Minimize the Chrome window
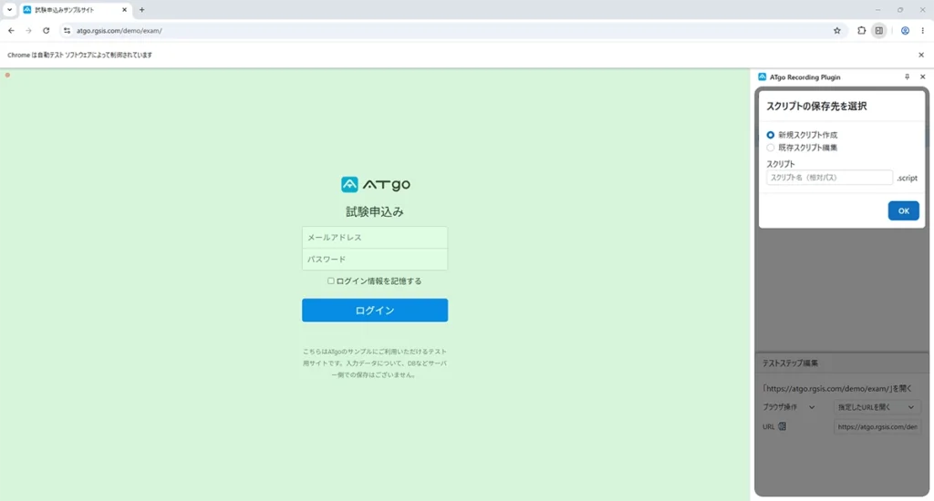This screenshot has height=501, width=934. (x=877, y=9)
